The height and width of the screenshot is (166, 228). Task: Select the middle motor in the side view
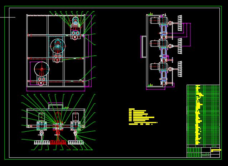155,43
